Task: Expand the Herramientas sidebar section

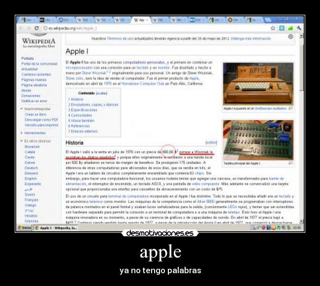Action: 33,133
